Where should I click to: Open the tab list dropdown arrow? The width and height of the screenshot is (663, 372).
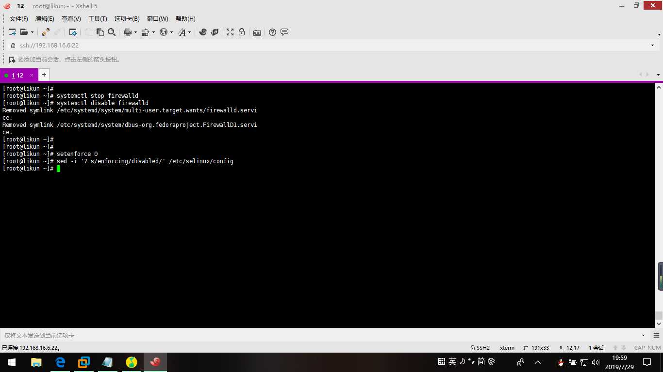pos(659,75)
